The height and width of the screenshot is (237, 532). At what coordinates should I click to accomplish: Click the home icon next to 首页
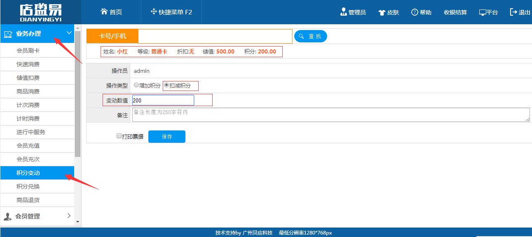click(104, 12)
